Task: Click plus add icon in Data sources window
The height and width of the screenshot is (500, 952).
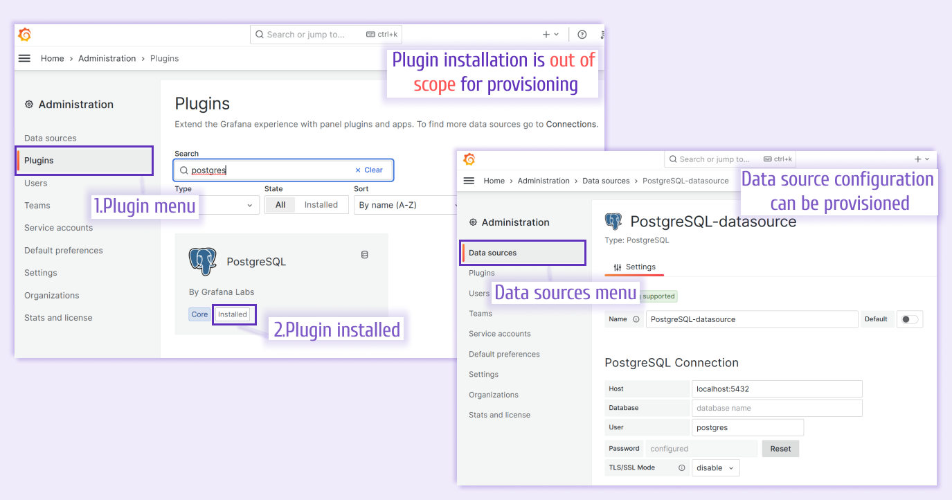Action: click(918, 159)
